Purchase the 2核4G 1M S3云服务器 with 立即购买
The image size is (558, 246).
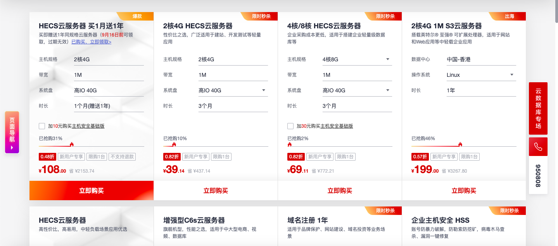click(464, 191)
